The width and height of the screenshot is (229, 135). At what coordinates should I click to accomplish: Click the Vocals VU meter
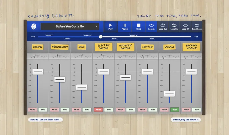tap(169, 56)
